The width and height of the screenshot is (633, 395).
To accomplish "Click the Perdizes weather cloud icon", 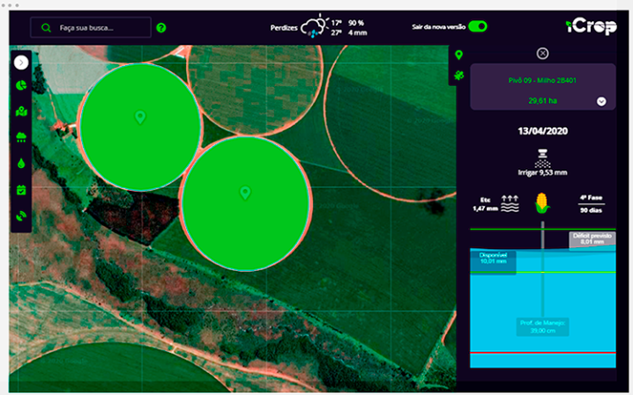I will tap(314, 26).
